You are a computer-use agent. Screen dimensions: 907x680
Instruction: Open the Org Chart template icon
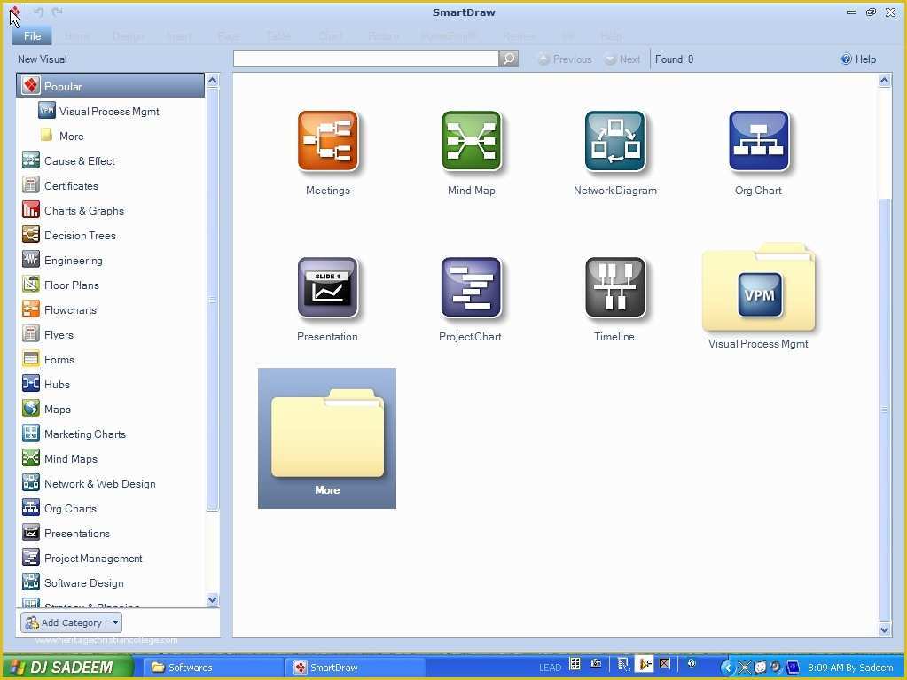pyautogui.click(x=758, y=141)
